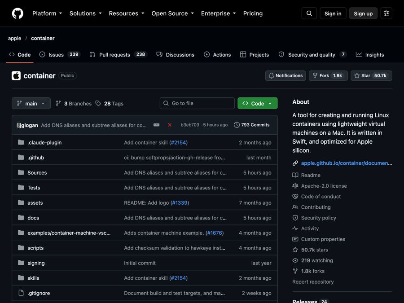The image size is (404, 303).
Task: Open the Actions tab
Action: pyautogui.click(x=217, y=55)
